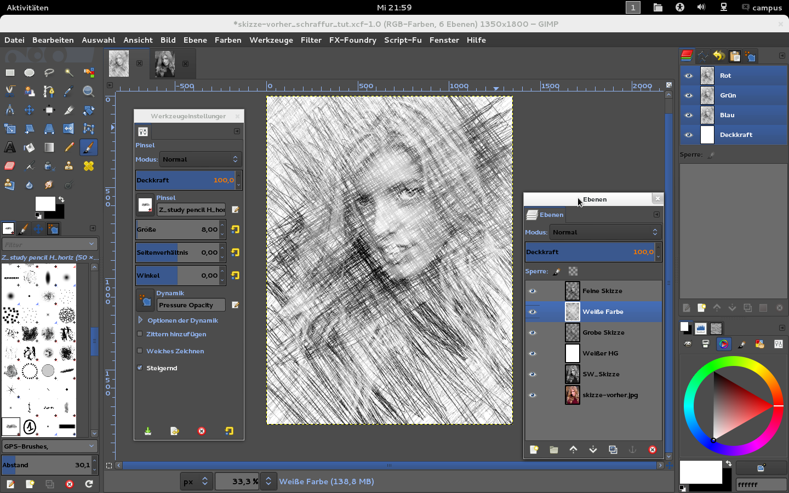Click the Pressure Opacity dynamics field
The height and width of the screenshot is (493, 789).
coord(191,305)
